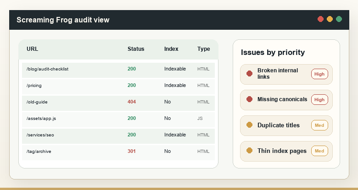Open the Thin index pages issue
Viewport: 358px width, 190px height.
[286, 151]
